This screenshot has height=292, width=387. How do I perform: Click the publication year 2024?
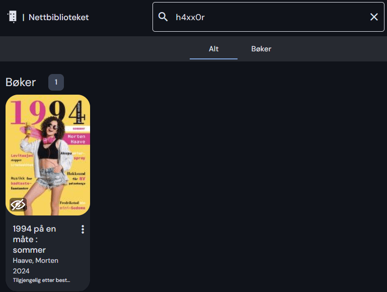coord(21,271)
